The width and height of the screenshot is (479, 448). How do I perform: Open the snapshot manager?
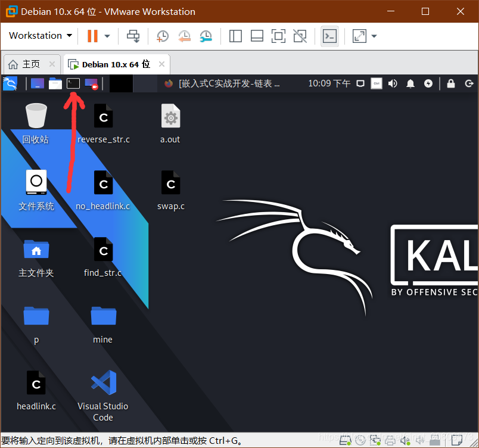206,36
